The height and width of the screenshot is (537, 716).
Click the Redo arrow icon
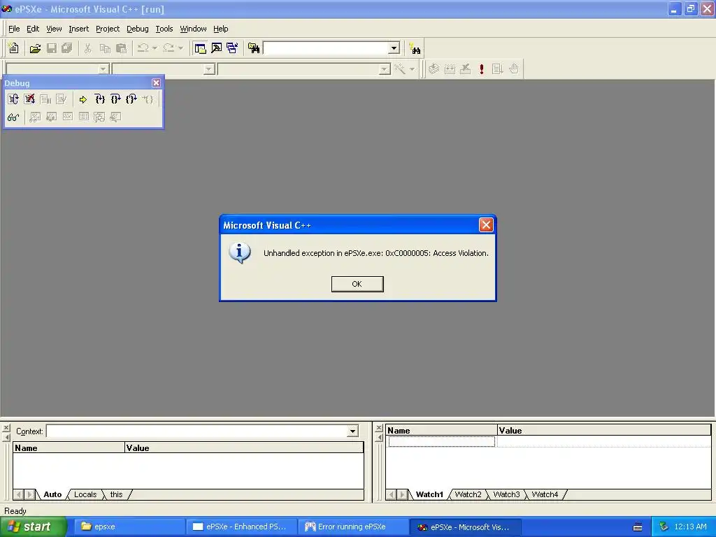[169, 48]
